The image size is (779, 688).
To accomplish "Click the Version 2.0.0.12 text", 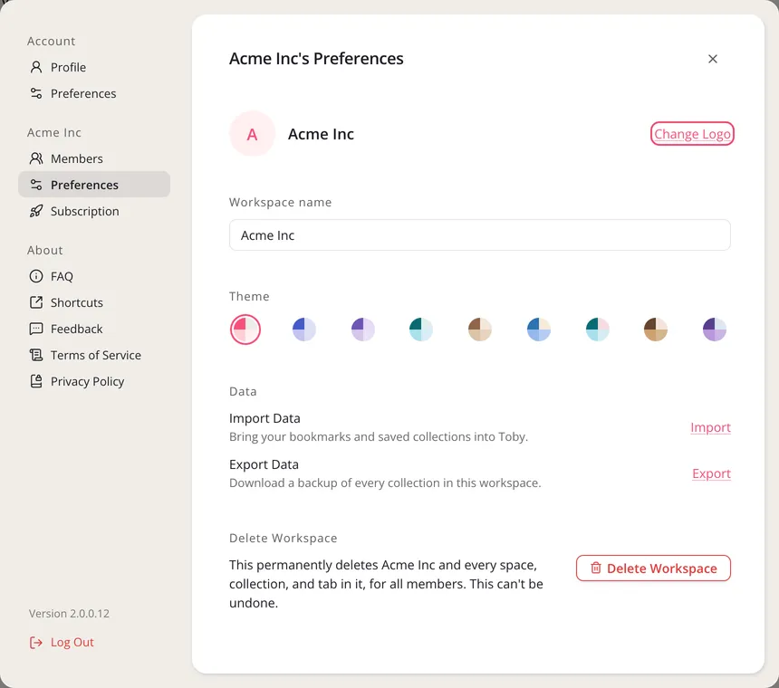I will pyautogui.click(x=69, y=614).
